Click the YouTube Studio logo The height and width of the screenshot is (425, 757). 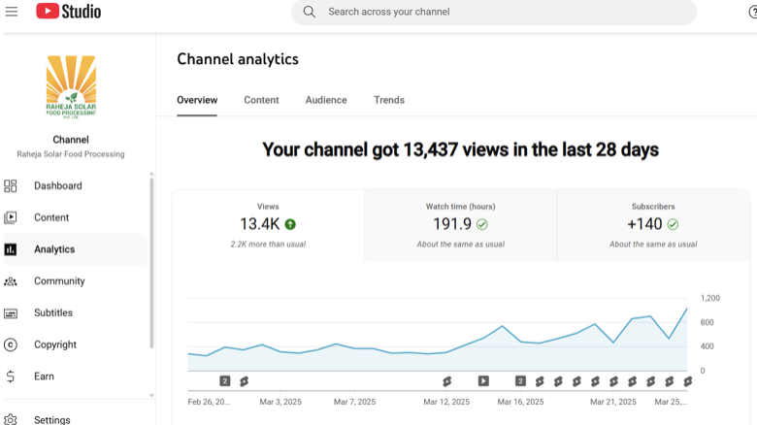tap(69, 11)
